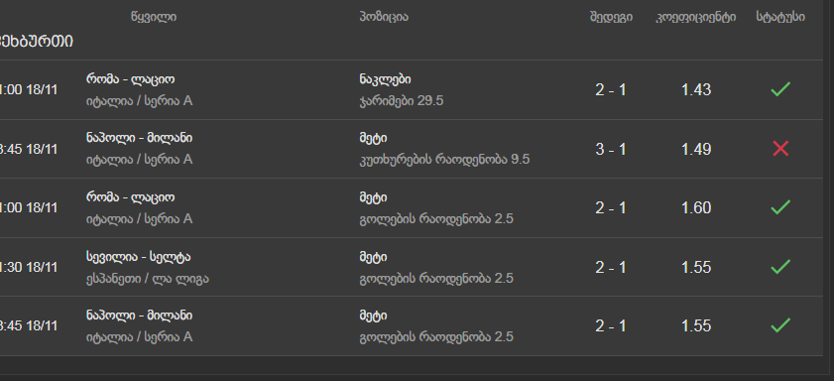This screenshot has width=834, height=381.
Task: Click the 3 - 1 result score
Action: pos(611,150)
